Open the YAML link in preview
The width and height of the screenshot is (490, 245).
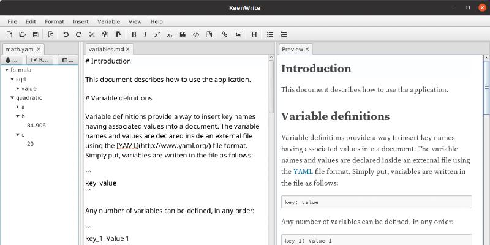tap(303, 171)
